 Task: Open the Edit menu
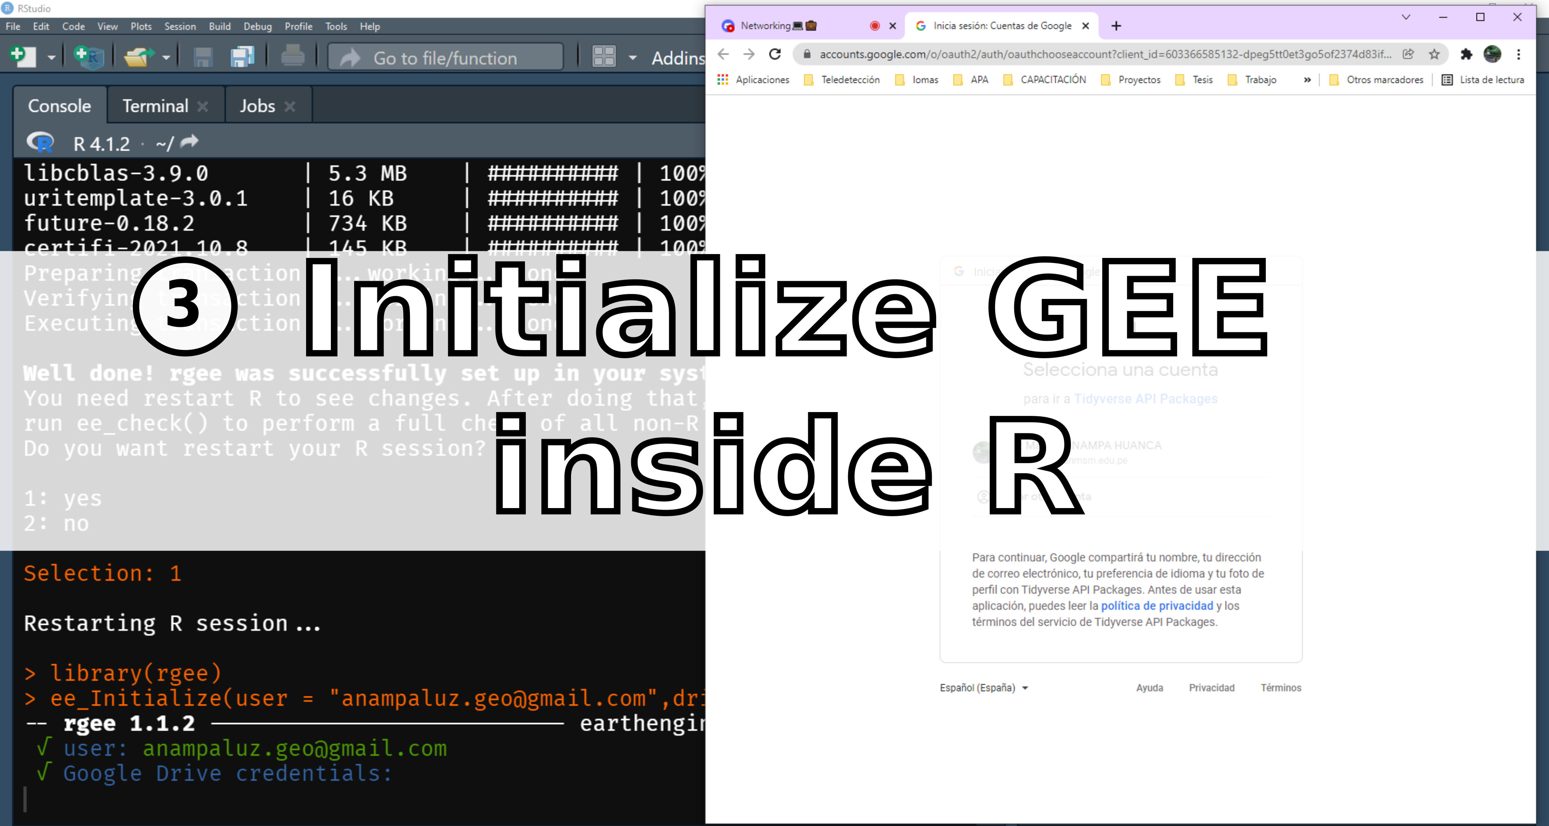point(41,26)
